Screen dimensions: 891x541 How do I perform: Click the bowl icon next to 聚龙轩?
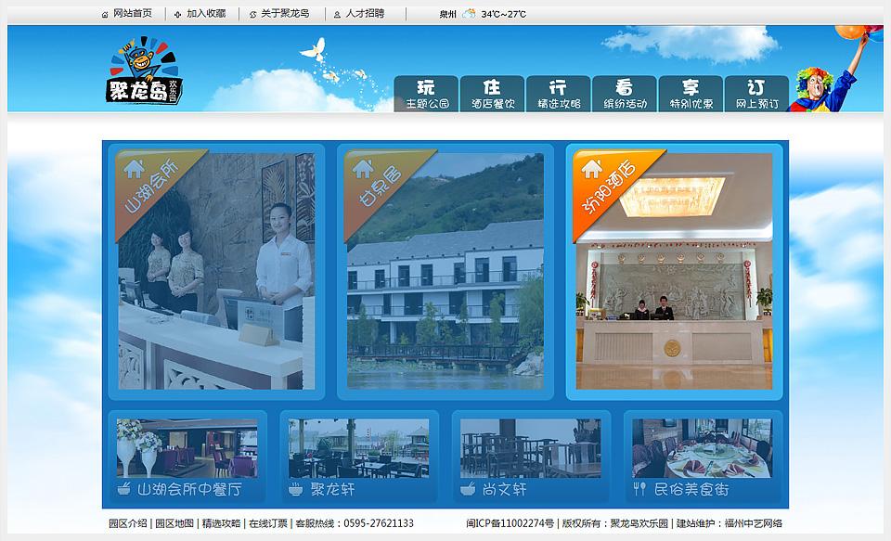296,488
